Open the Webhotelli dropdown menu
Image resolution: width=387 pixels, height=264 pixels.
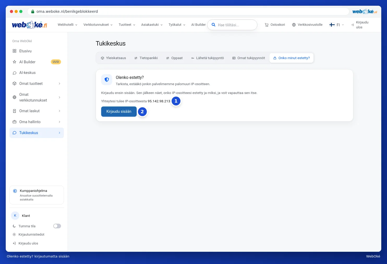point(68,25)
